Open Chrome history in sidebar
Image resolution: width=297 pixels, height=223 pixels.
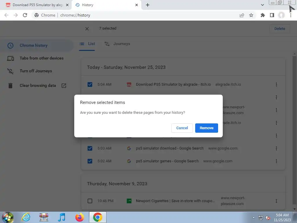tap(37, 46)
